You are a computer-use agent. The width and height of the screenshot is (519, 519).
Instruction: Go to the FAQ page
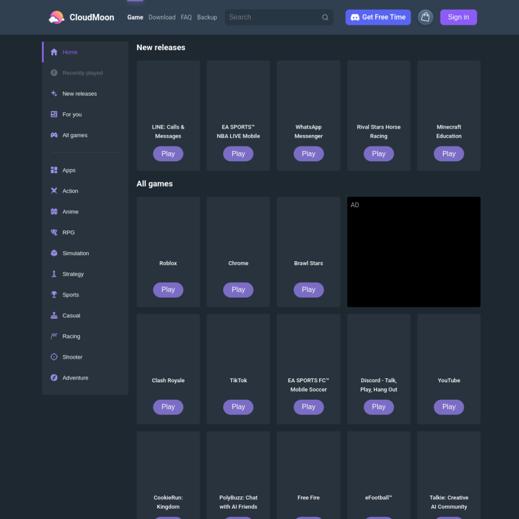[186, 17]
